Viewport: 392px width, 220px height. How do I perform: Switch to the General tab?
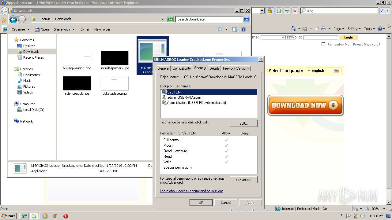pyautogui.click(x=163, y=68)
